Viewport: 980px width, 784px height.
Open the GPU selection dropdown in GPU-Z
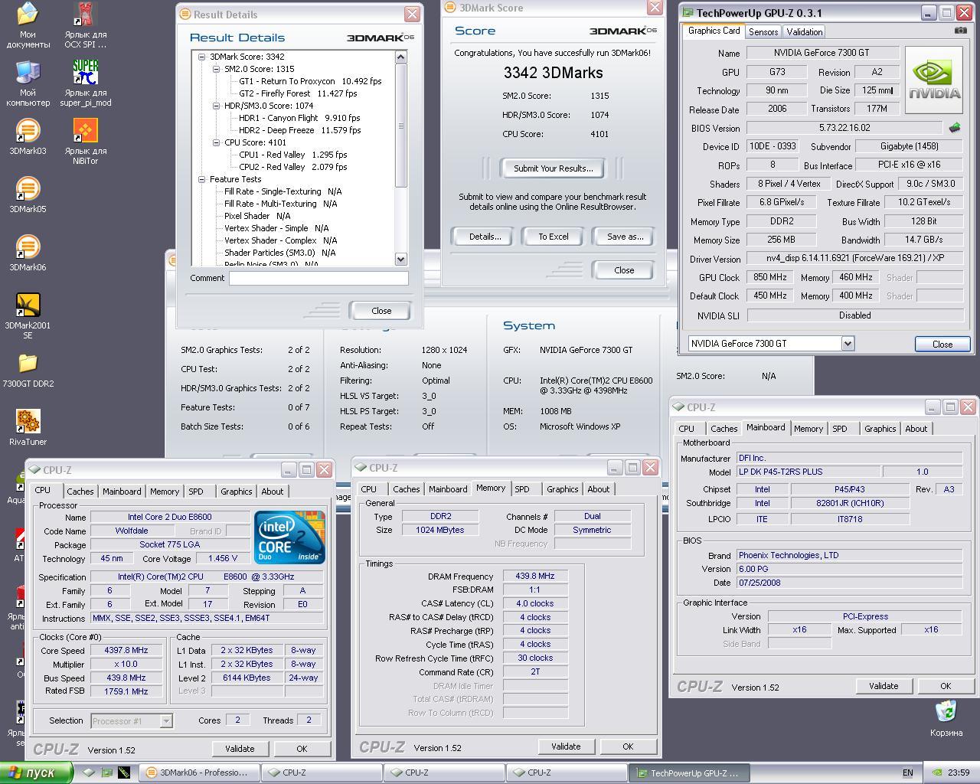[848, 344]
